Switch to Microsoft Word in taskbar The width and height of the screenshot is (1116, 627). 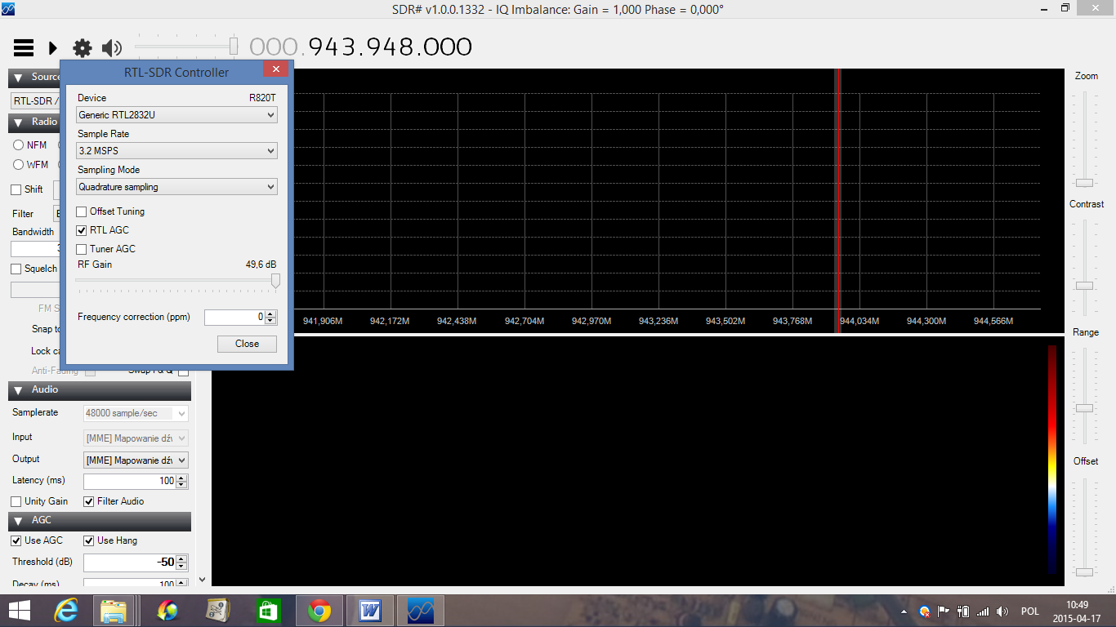[x=370, y=611]
